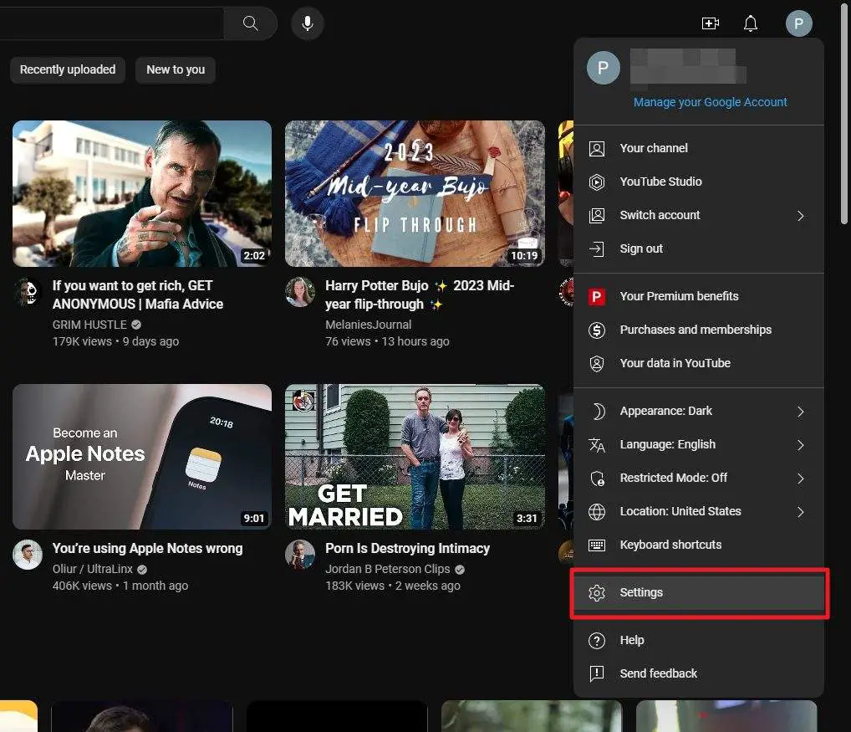Open Purchases and memberships
The image size is (851, 732).
[699, 330]
